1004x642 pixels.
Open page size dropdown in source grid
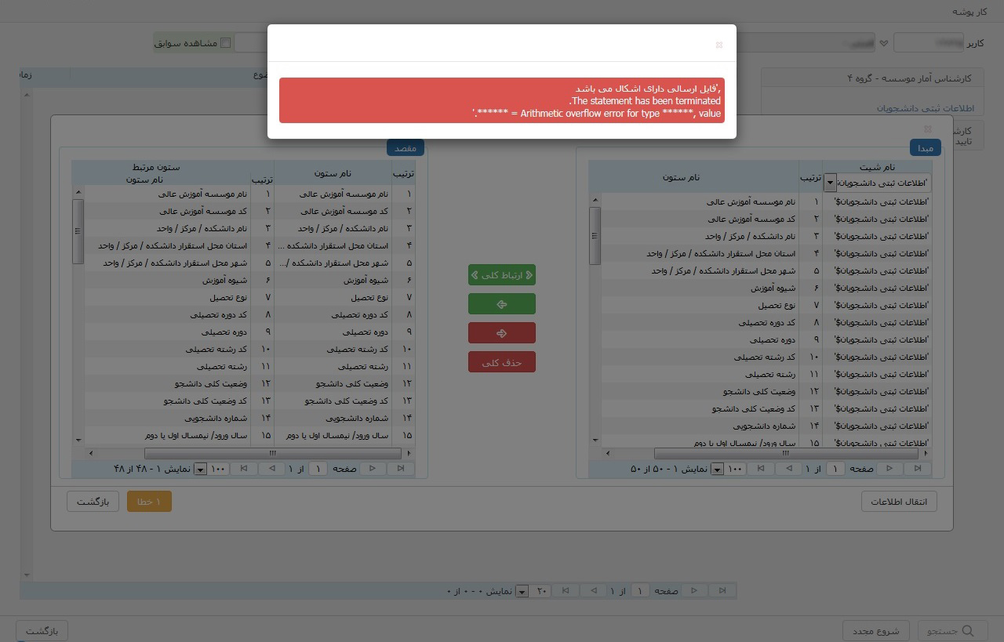point(715,470)
